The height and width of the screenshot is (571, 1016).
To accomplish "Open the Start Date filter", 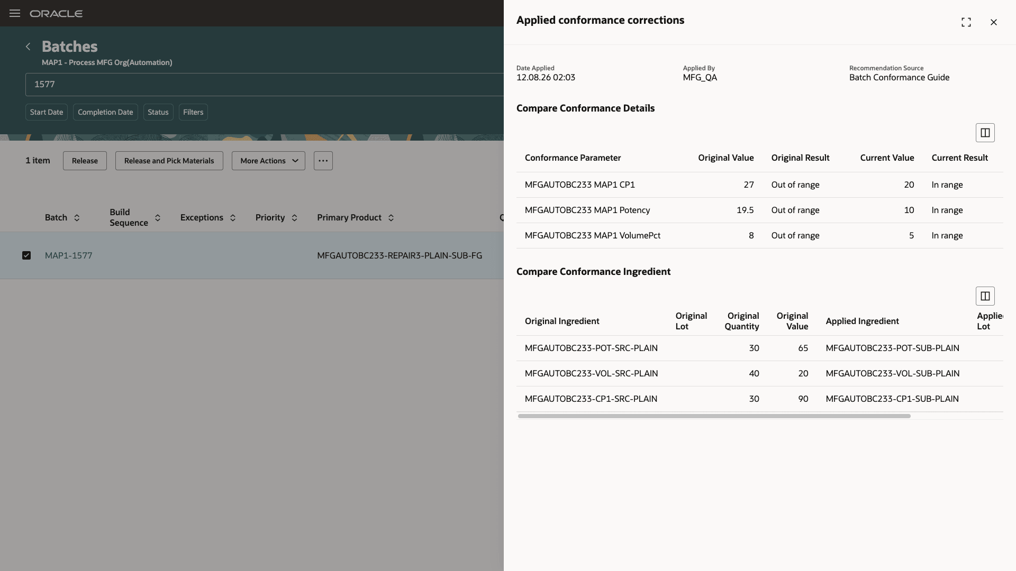I will [47, 112].
